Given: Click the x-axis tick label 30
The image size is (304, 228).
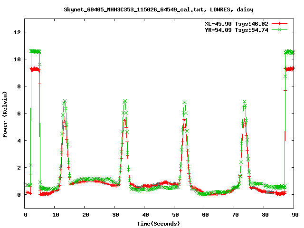Looking at the screenshot, I should 115,215.
